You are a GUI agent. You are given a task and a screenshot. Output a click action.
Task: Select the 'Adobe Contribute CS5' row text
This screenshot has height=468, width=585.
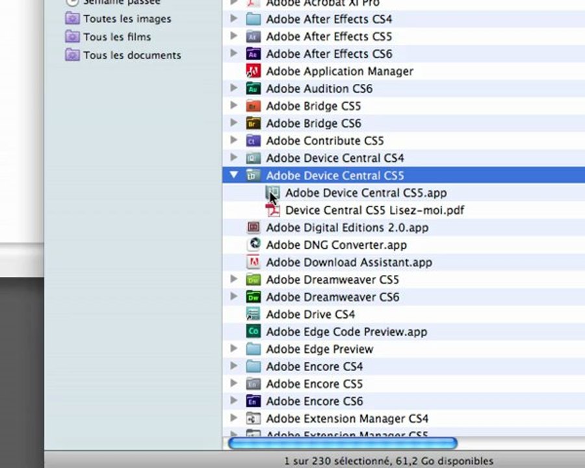pos(325,140)
